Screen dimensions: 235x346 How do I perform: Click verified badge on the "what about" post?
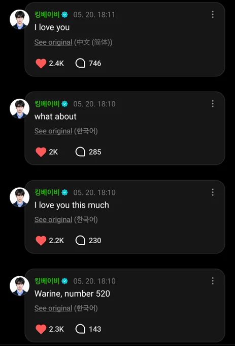pos(64,104)
